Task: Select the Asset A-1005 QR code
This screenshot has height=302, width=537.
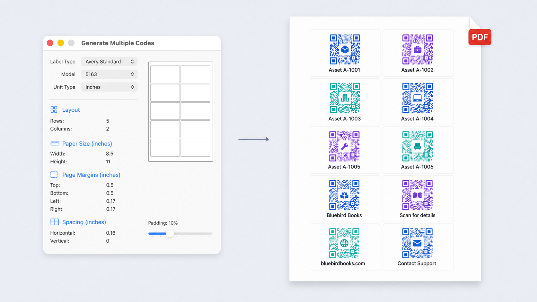Action: [x=344, y=146]
